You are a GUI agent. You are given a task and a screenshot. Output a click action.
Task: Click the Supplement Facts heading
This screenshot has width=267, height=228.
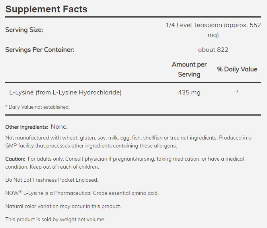pyautogui.click(x=46, y=9)
